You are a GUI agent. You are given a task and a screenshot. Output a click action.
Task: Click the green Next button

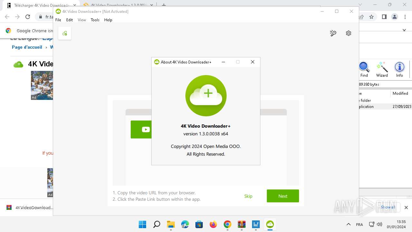(283, 196)
